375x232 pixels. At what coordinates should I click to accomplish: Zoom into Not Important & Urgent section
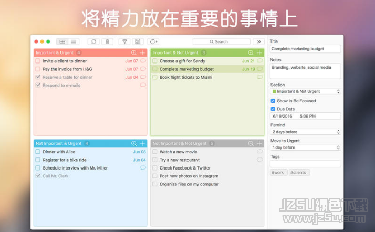(x=134, y=143)
